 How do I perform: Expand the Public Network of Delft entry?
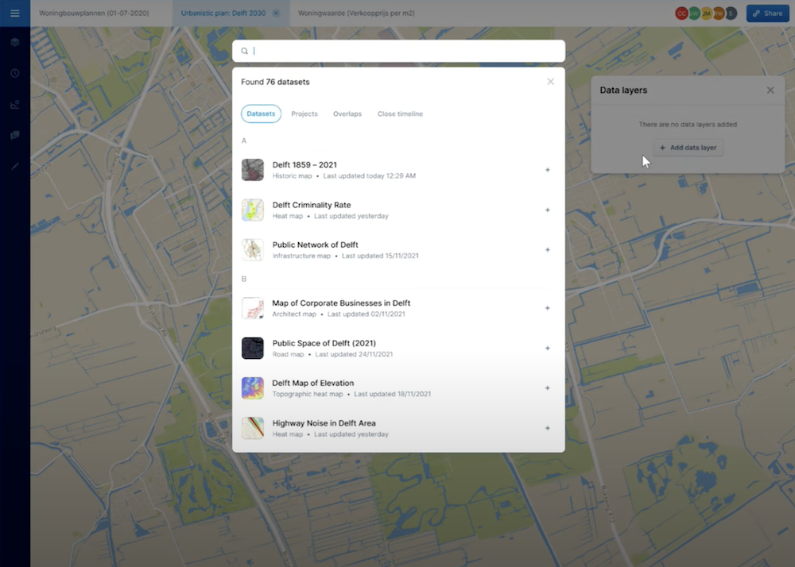coord(547,249)
